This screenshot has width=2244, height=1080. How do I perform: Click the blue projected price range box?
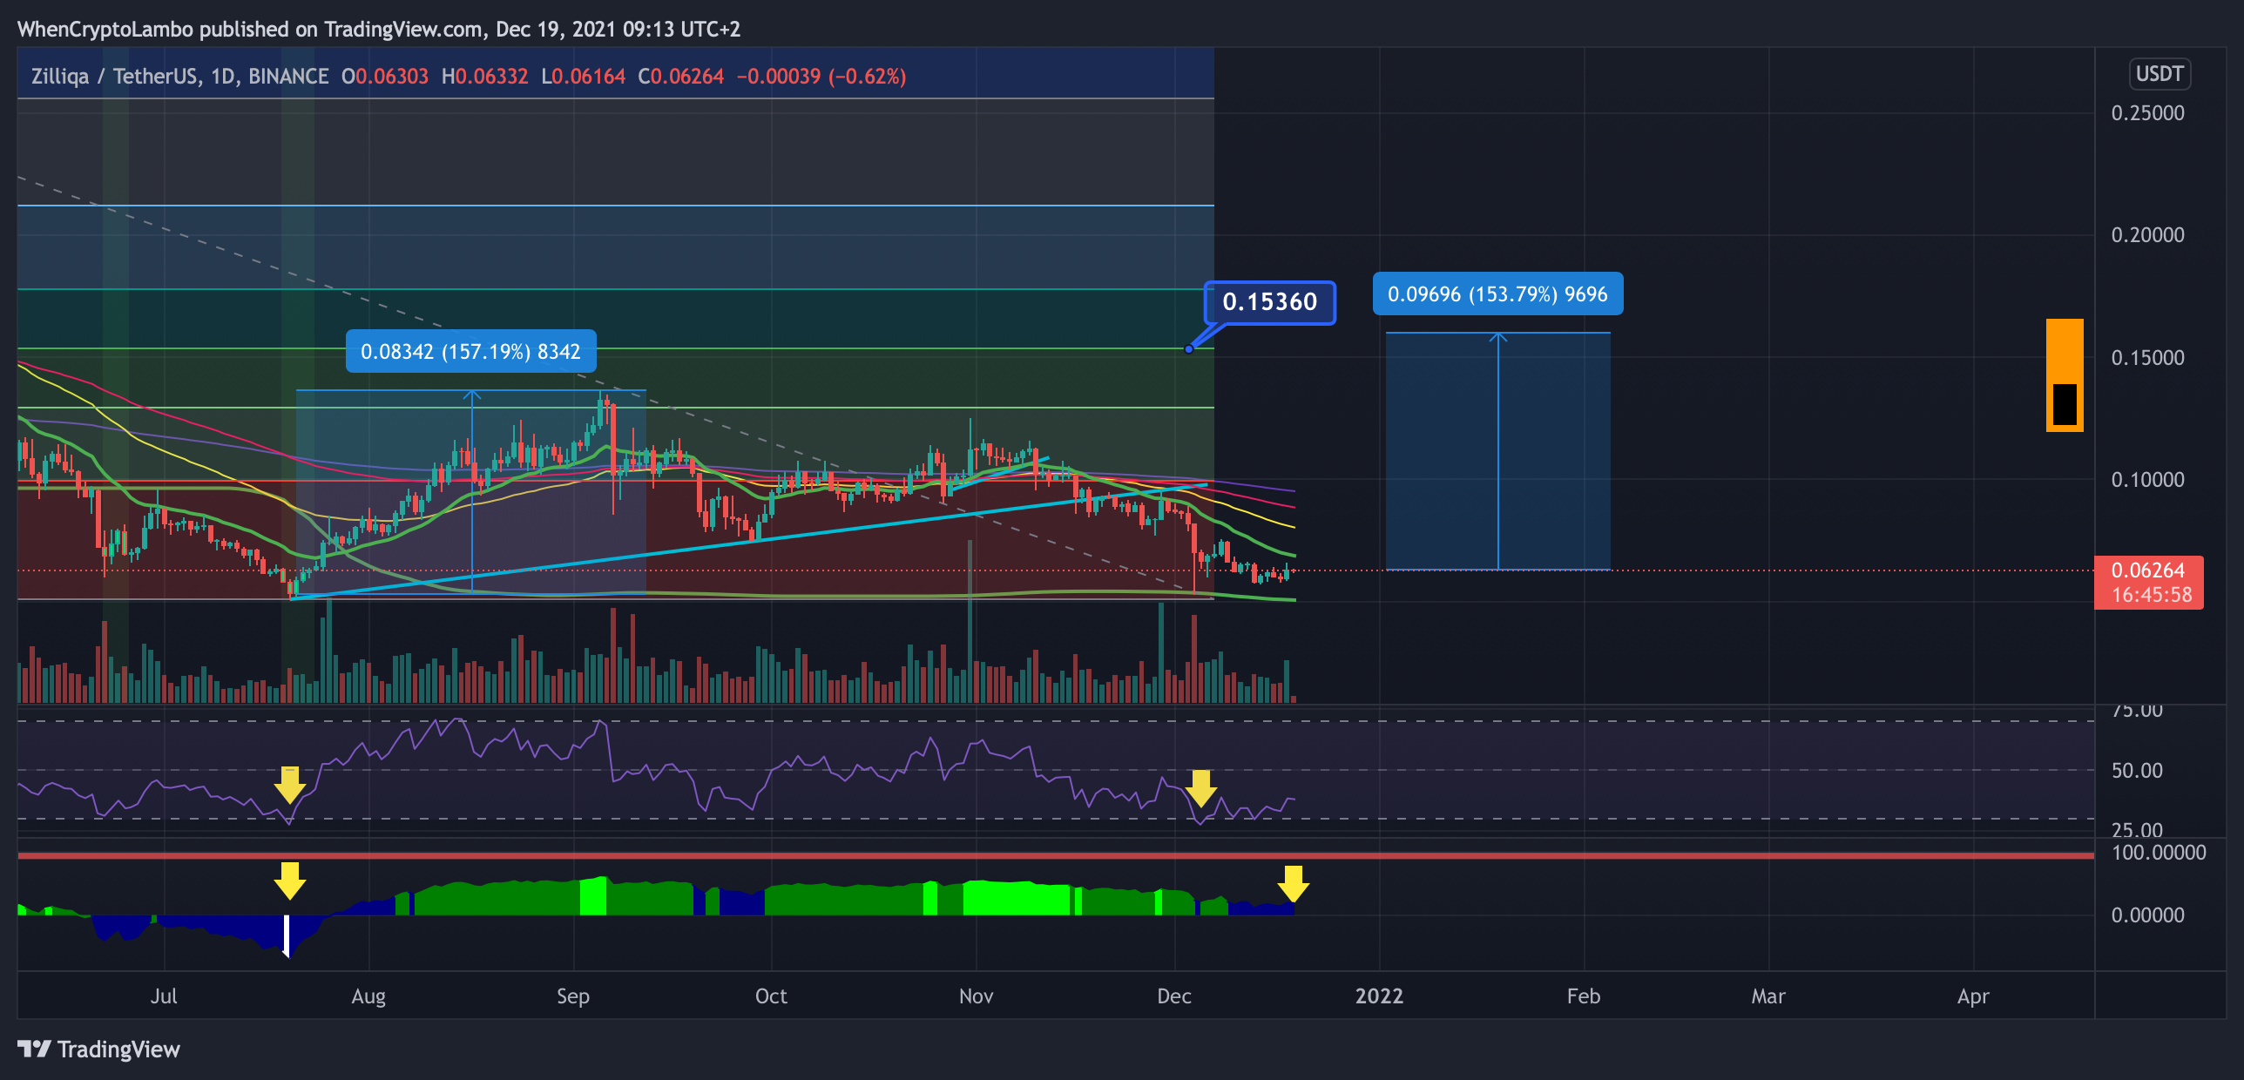(1497, 451)
